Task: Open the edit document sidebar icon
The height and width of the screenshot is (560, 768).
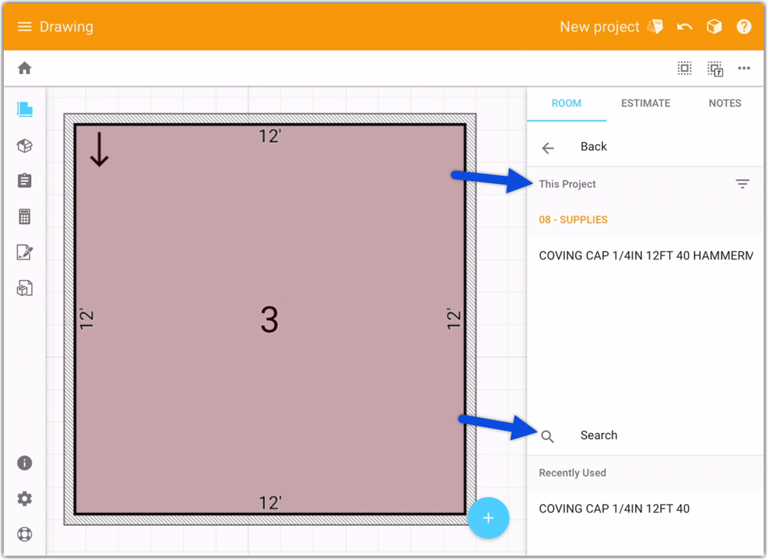Action: coord(24,253)
